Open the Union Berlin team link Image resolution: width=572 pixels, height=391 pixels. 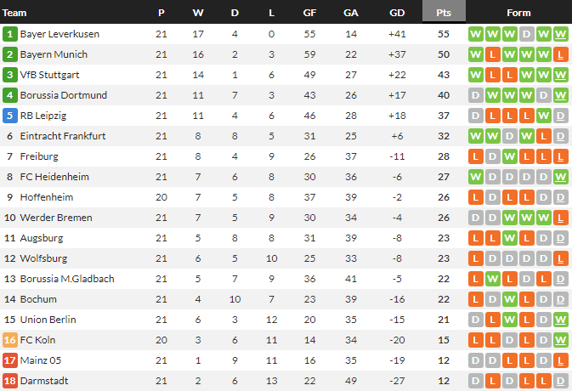[x=48, y=320]
